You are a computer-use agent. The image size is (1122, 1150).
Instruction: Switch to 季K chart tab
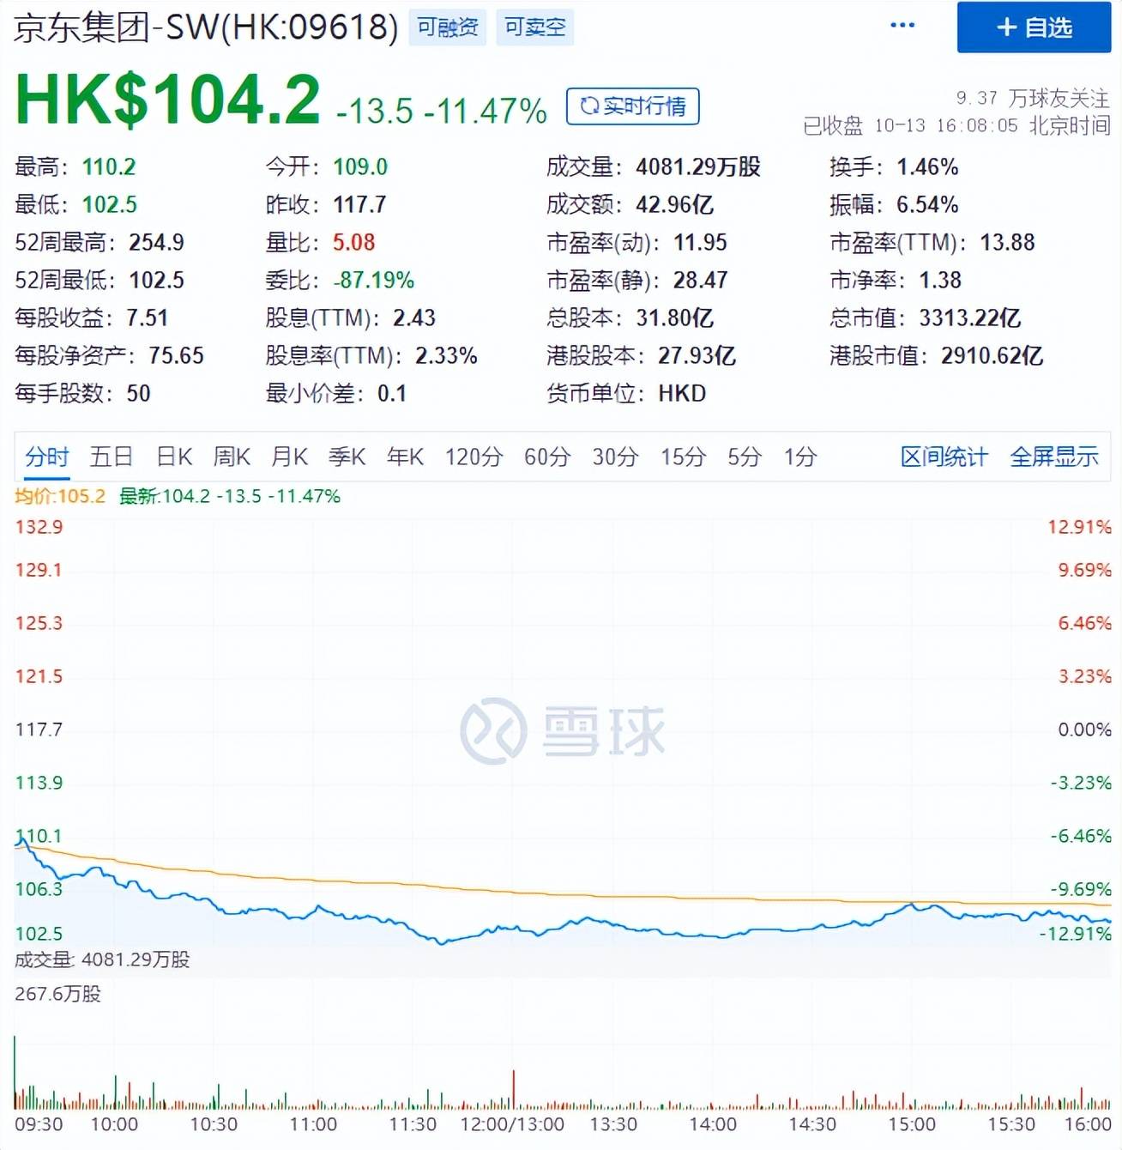point(347,457)
